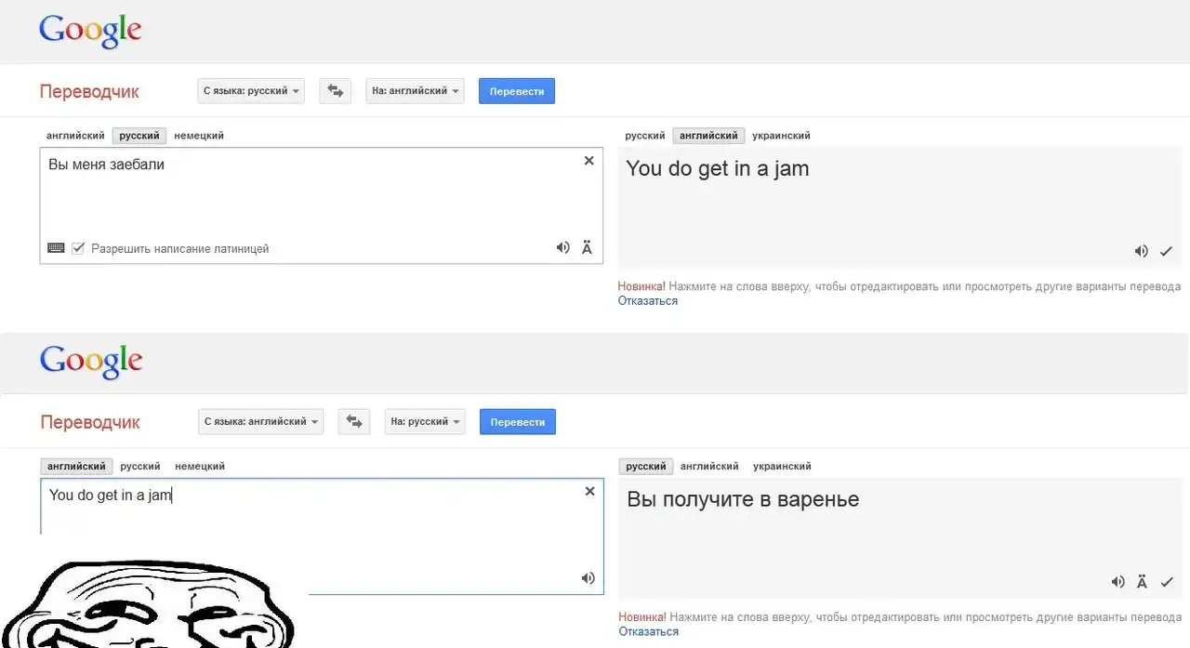The height and width of the screenshot is (648, 1190).
Task: Play audio of 'Вы получите в варенье' result
Action: click(x=1117, y=582)
